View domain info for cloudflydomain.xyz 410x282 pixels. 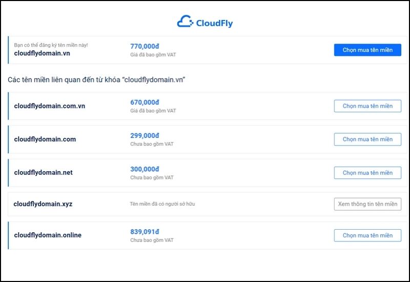367,204
